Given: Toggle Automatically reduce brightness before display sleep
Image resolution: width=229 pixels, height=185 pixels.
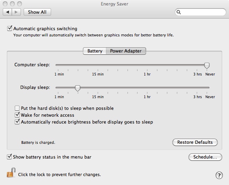Looking at the screenshot, I should pos(17,122).
